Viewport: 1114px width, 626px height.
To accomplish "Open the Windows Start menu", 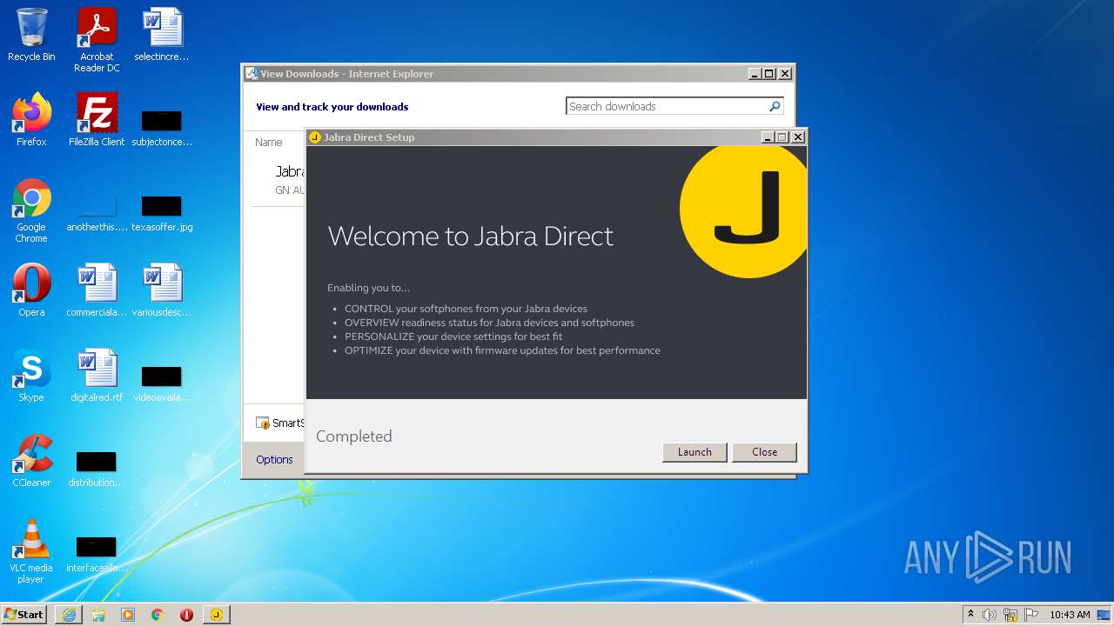I will (24, 614).
